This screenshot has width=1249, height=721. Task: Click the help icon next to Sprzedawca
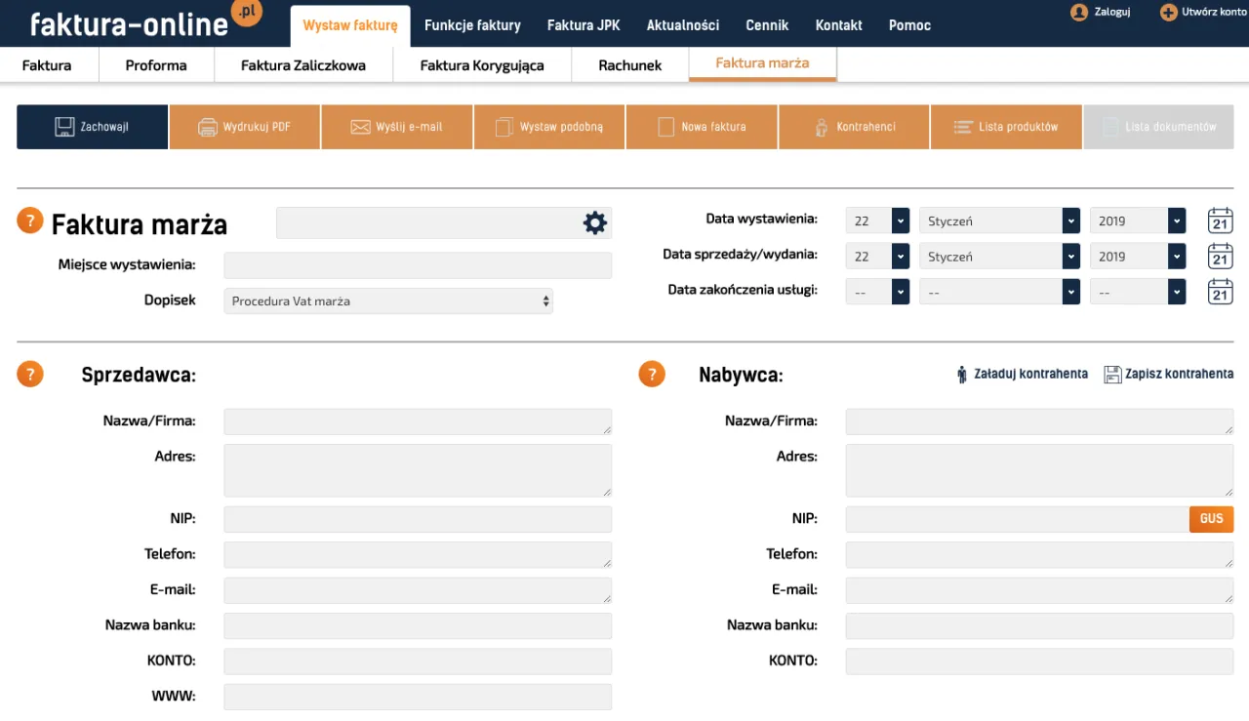pyautogui.click(x=30, y=374)
